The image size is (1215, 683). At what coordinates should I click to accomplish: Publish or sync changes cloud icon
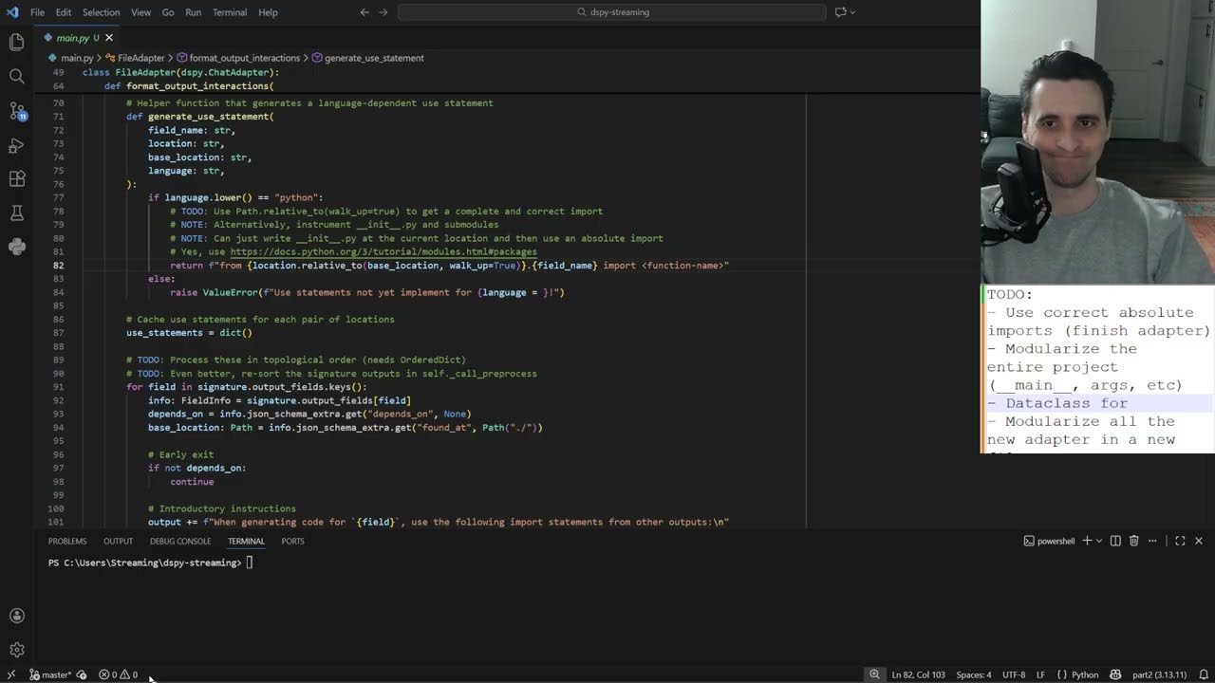(82, 674)
